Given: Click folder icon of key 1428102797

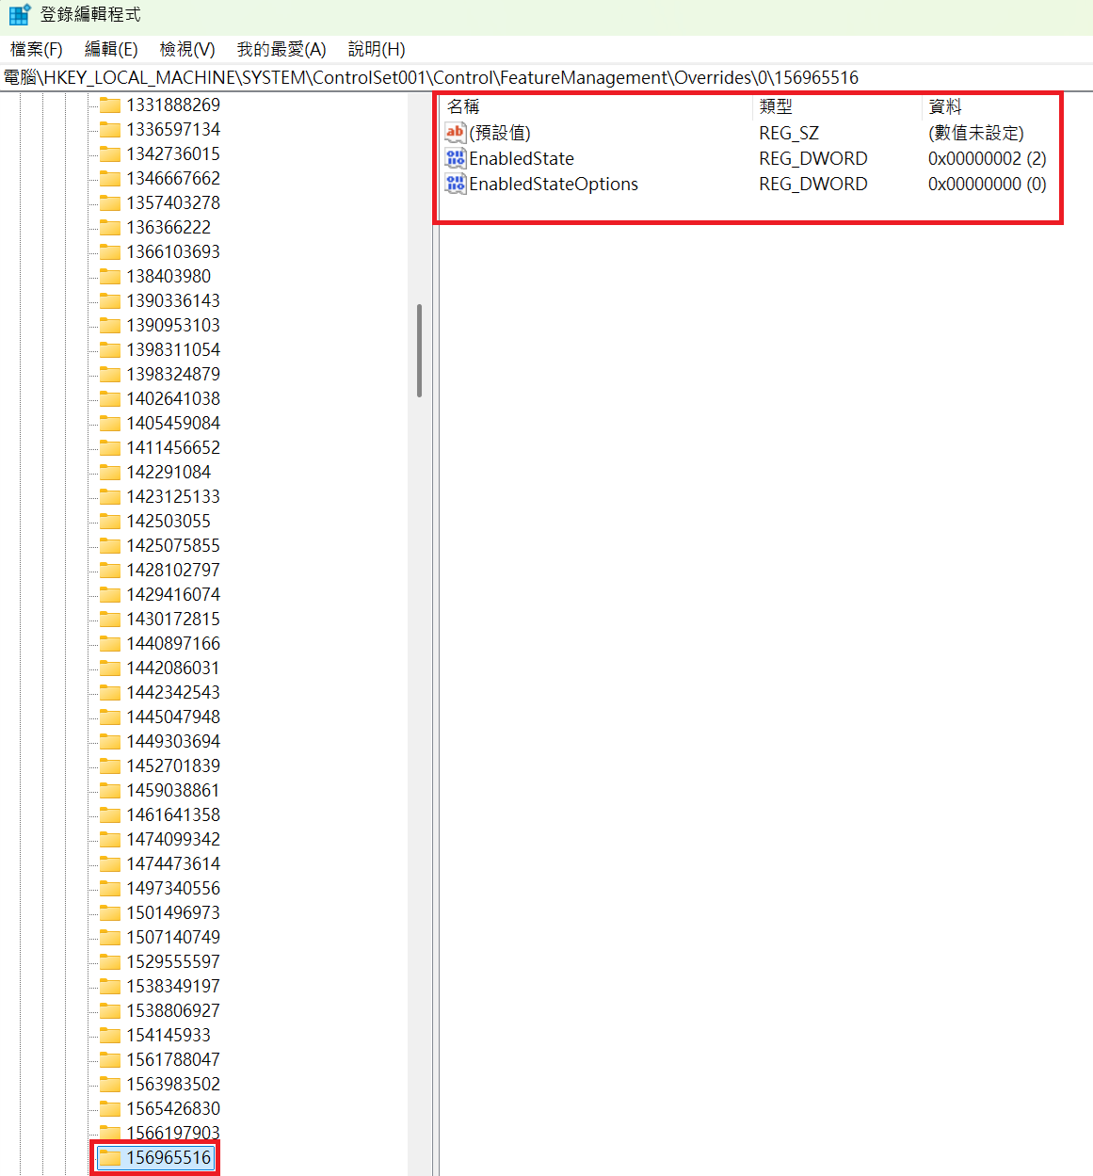Looking at the screenshot, I should click(x=110, y=570).
